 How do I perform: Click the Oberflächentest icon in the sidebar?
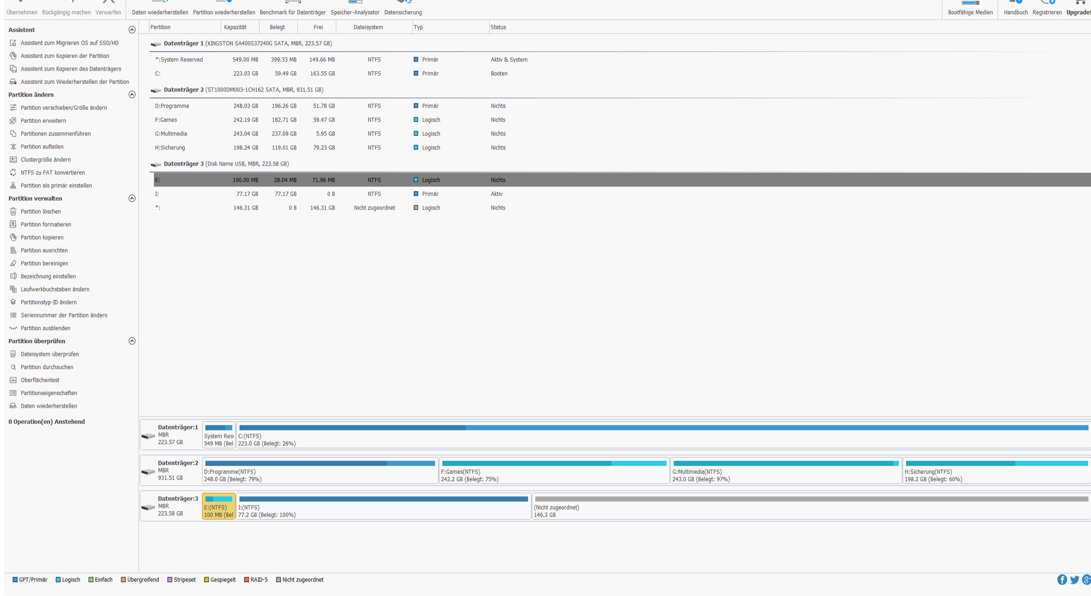pos(13,380)
